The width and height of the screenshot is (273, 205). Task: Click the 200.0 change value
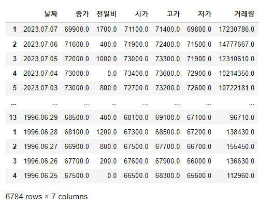108,161
